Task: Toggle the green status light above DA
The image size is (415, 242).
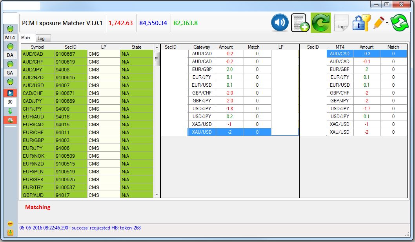Action: pos(10,46)
